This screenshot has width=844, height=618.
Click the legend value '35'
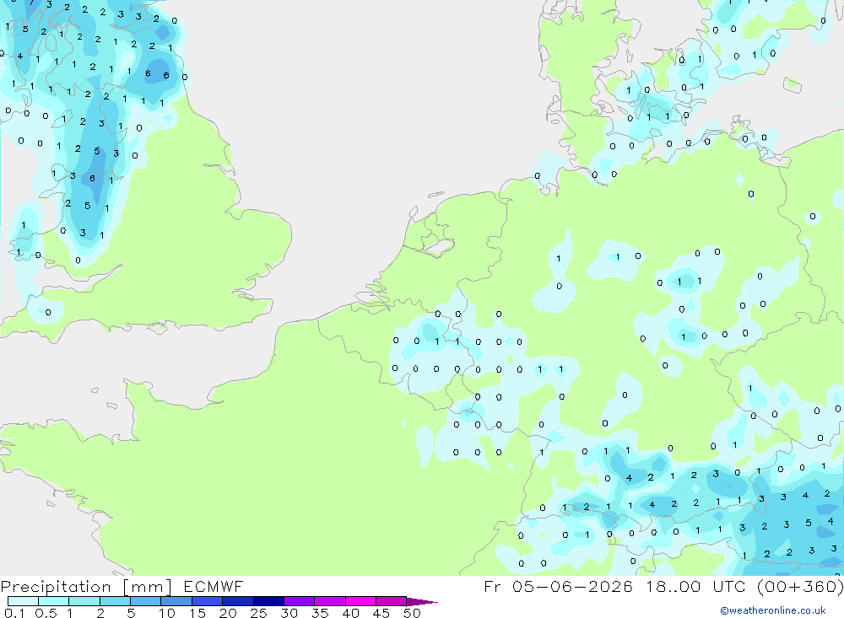[x=320, y=613]
